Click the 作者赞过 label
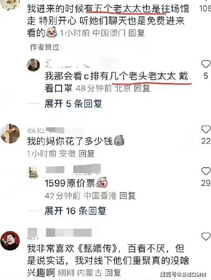The height and width of the screenshot is (280, 211). [x=45, y=47]
